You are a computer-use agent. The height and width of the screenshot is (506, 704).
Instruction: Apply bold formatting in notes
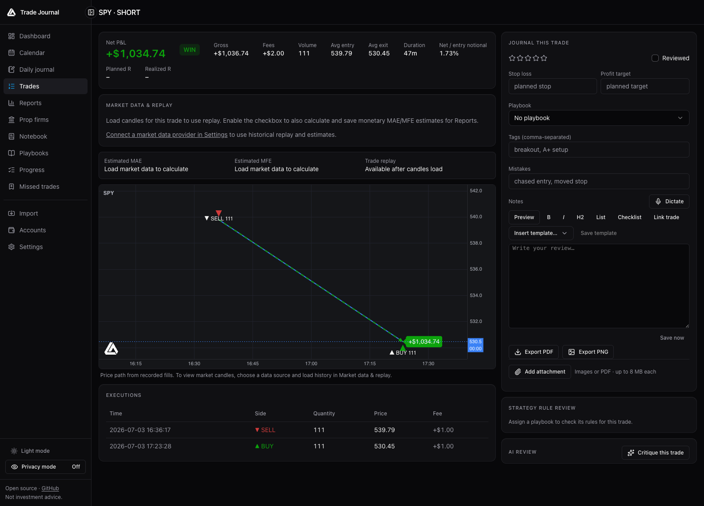(x=549, y=217)
